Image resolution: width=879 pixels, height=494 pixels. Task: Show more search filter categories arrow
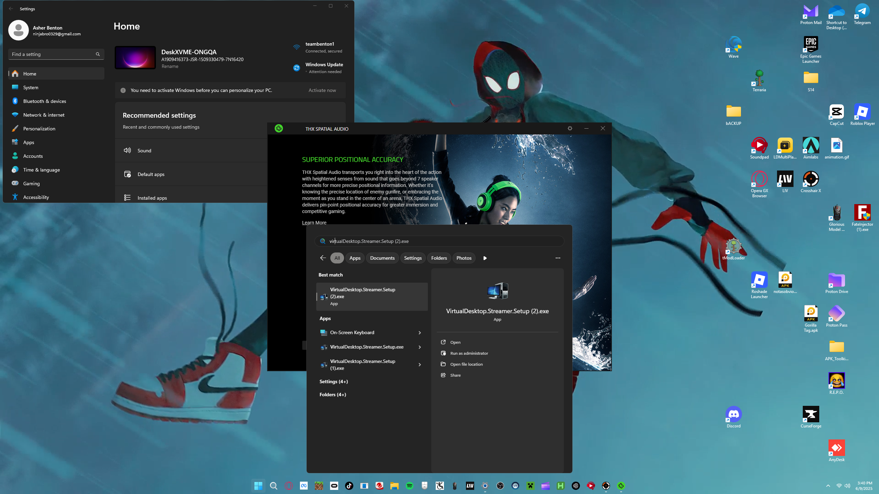pos(485,258)
